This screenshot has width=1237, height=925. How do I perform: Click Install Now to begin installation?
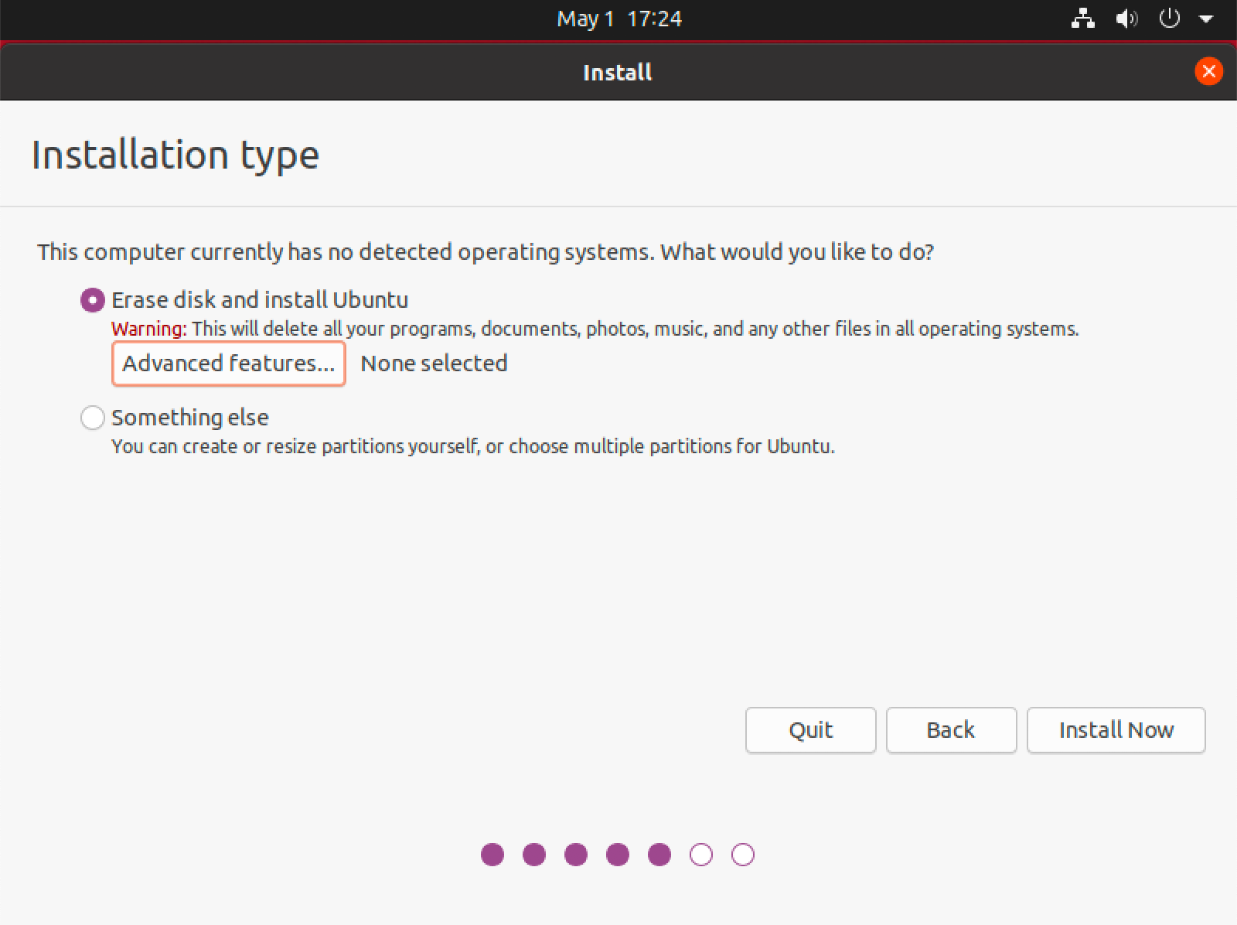tap(1116, 729)
